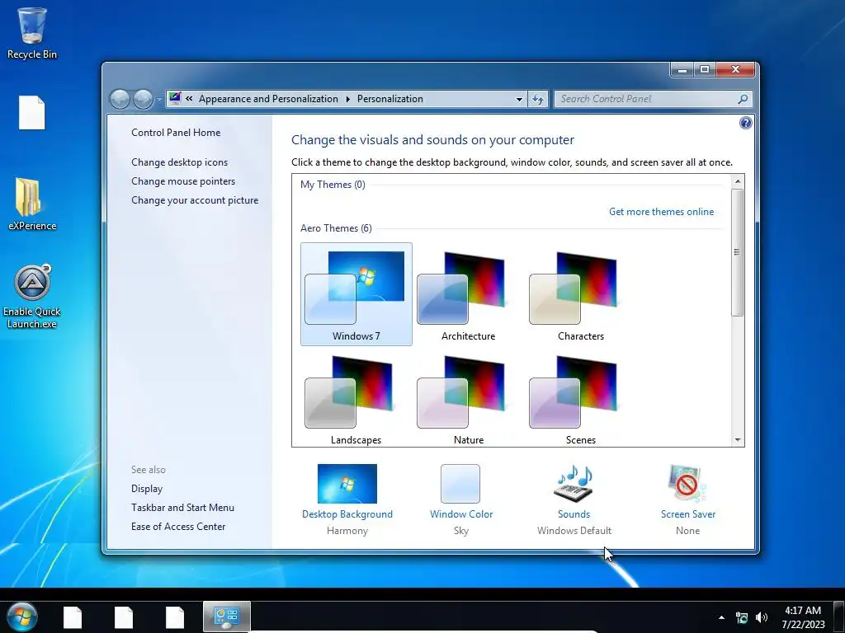The width and height of the screenshot is (845, 633).
Task: Click Get more themes online
Action: pos(661,212)
